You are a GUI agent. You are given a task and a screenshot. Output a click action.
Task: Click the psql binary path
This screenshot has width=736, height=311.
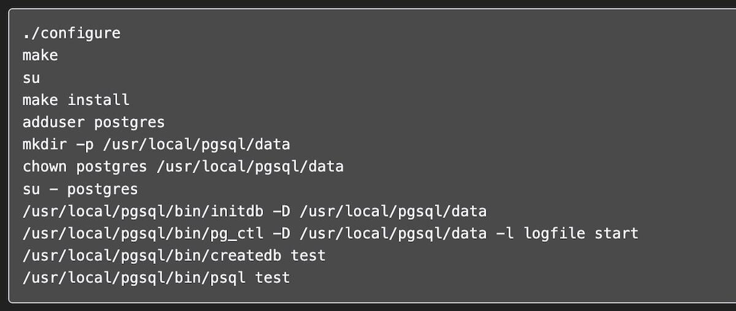pyautogui.click(x=134, y=278)
